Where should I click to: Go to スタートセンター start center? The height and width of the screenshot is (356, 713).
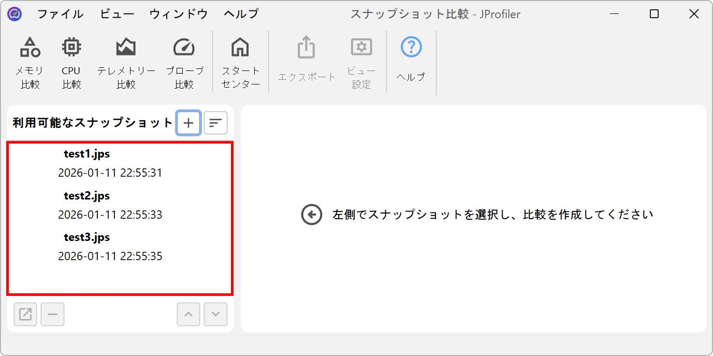[x=240, y=63]
